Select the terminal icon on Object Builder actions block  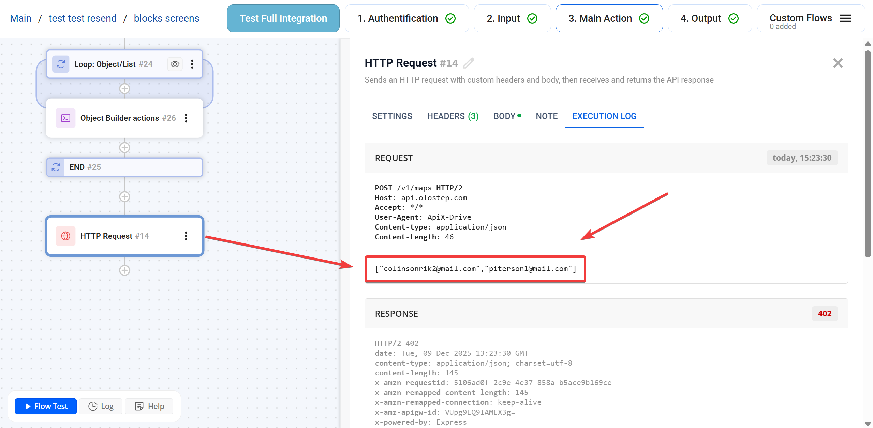[65, 118]
